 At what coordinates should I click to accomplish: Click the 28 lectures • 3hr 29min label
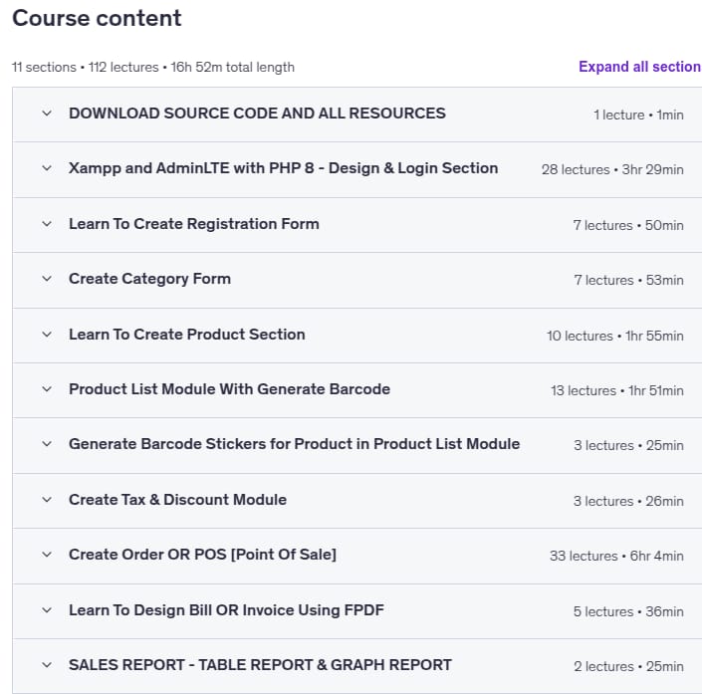point(612,169)
